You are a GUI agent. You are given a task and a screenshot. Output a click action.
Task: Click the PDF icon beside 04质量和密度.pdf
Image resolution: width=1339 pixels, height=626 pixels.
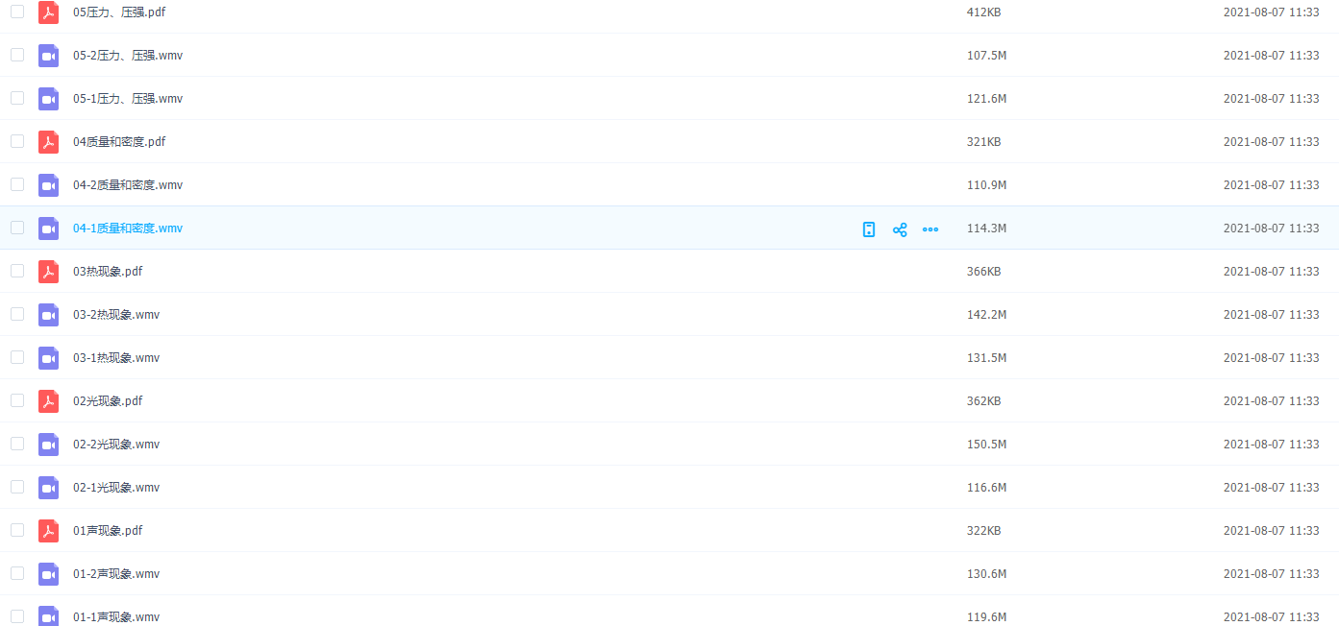pyautogui.click(x=48, y=142)
